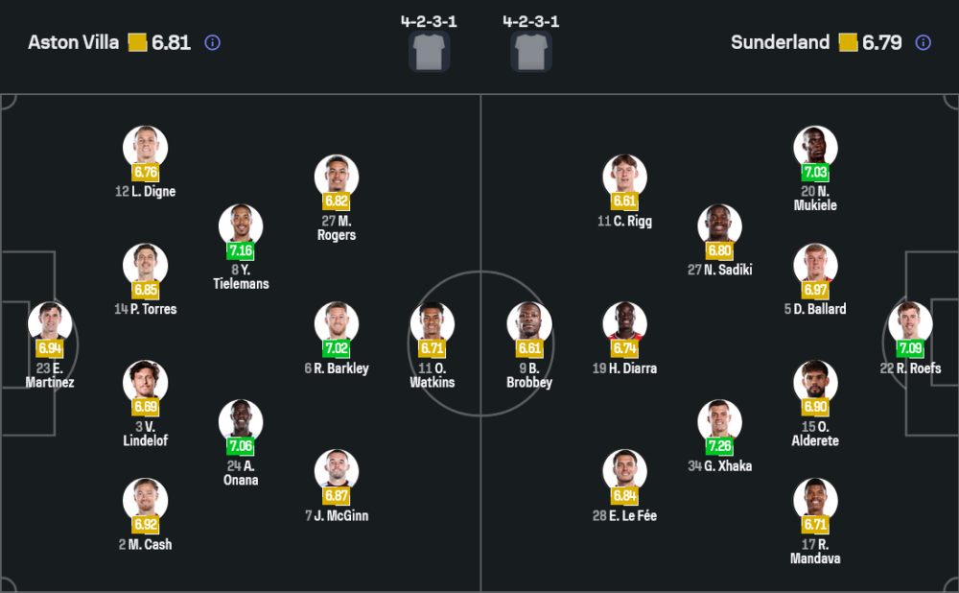Click the info icon next to Sunderland rating
The image size is (959, 593).
pos(923,42)
